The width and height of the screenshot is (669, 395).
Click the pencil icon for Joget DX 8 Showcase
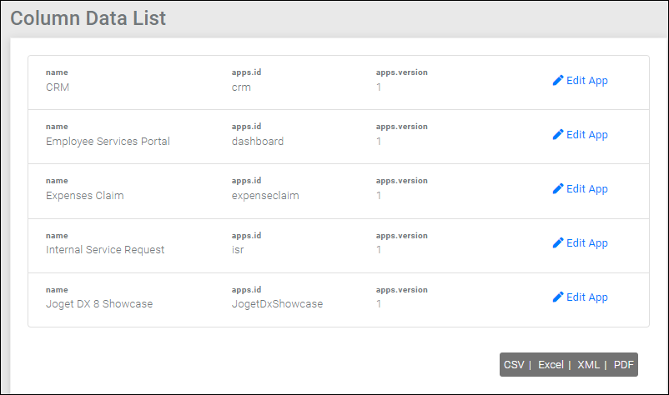pos(558,297)
